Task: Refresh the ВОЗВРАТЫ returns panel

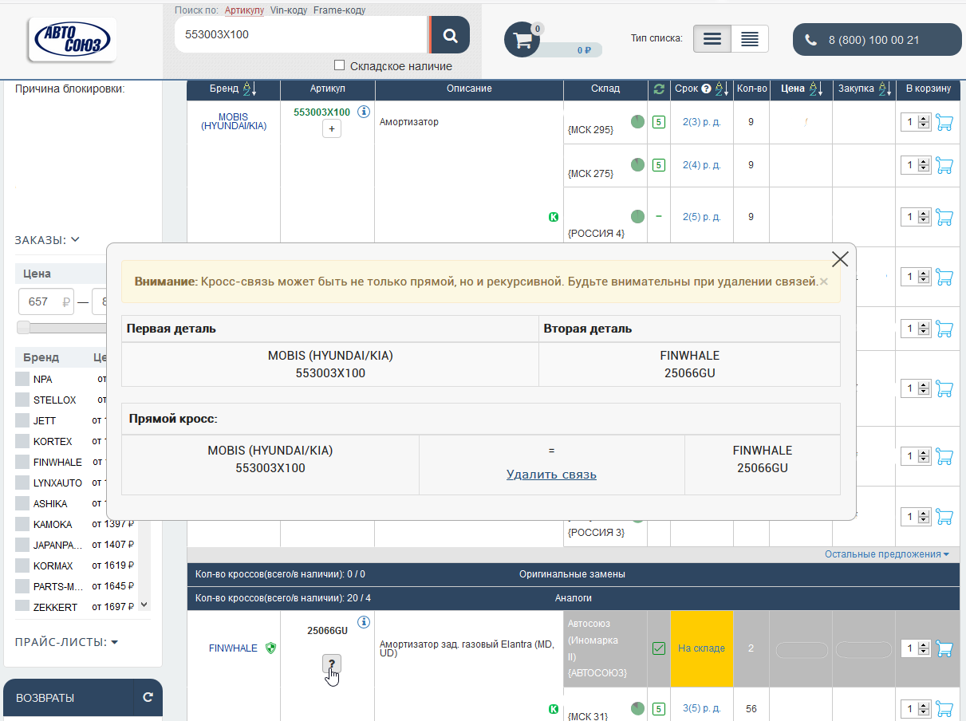Action: pyautogui.click(x=148, y=697)
